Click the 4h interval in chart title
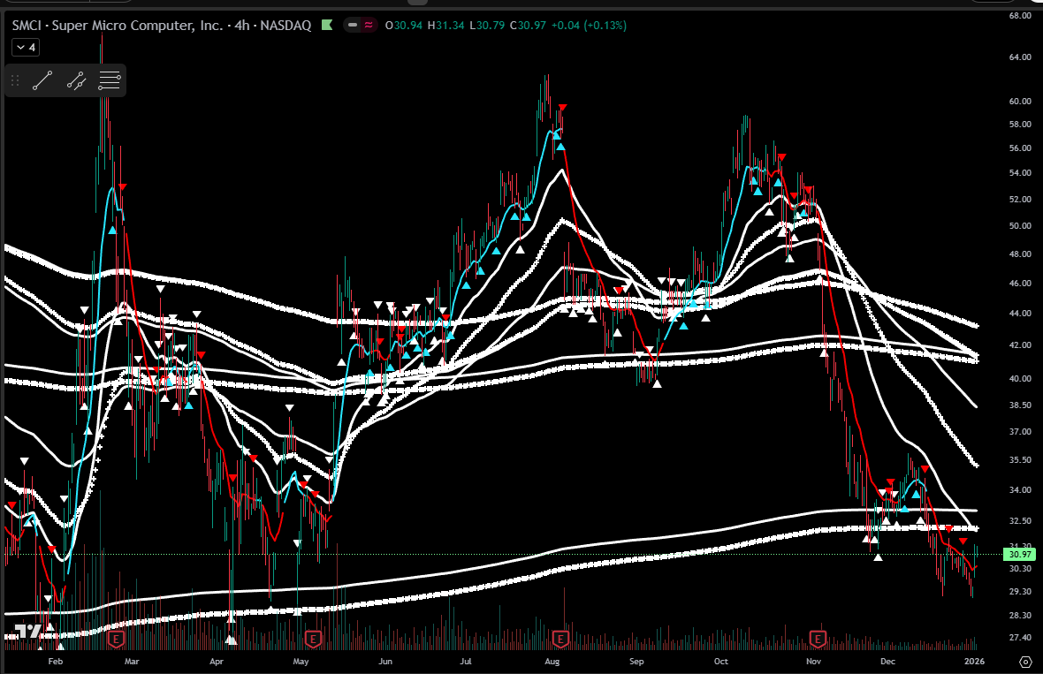The image size is (1043, 674). click(x=242, y=26)
